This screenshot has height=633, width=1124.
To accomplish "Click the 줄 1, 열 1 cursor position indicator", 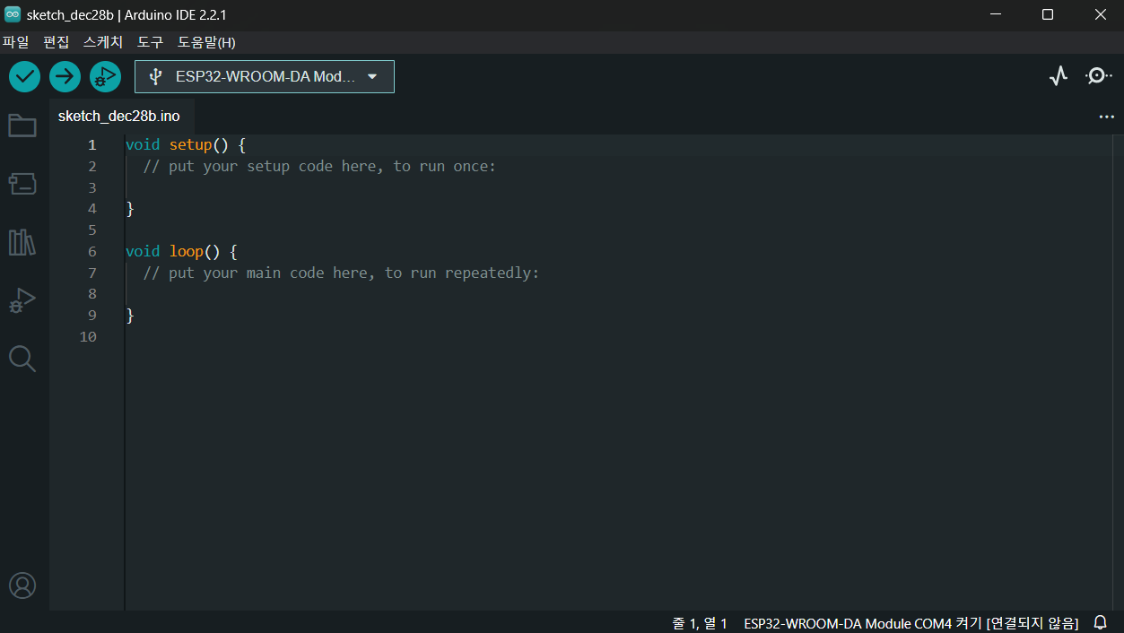I will pyautogui.click(x=700, y=622).
